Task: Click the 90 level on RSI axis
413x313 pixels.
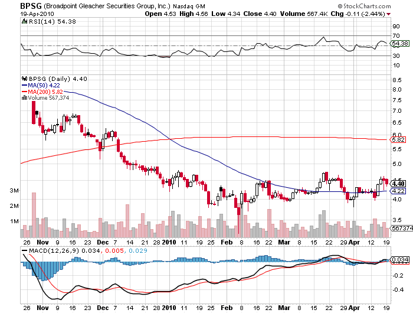Action: point(396,26)
